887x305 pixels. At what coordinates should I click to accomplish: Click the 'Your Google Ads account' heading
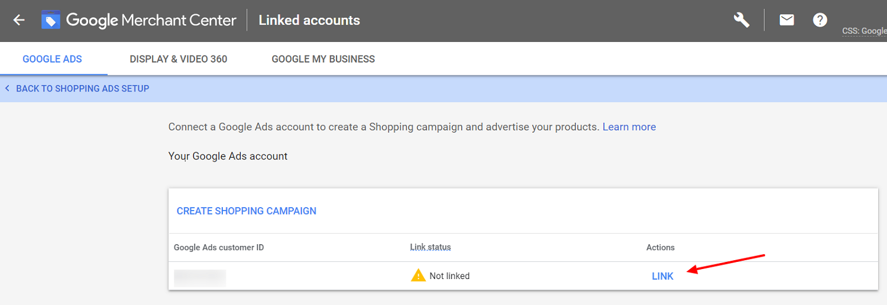pyautogui.click(x=228, y=156)
